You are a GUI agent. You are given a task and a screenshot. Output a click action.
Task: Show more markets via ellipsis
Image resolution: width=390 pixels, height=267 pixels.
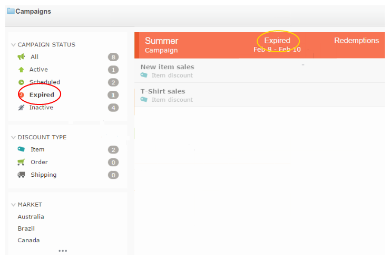[x=63, y=251]
